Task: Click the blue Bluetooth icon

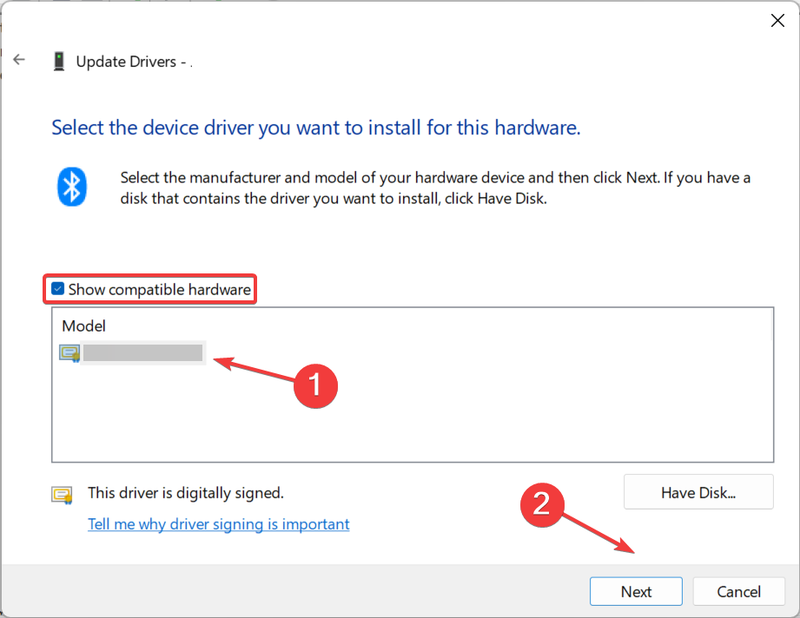Action: pos(73,185)
